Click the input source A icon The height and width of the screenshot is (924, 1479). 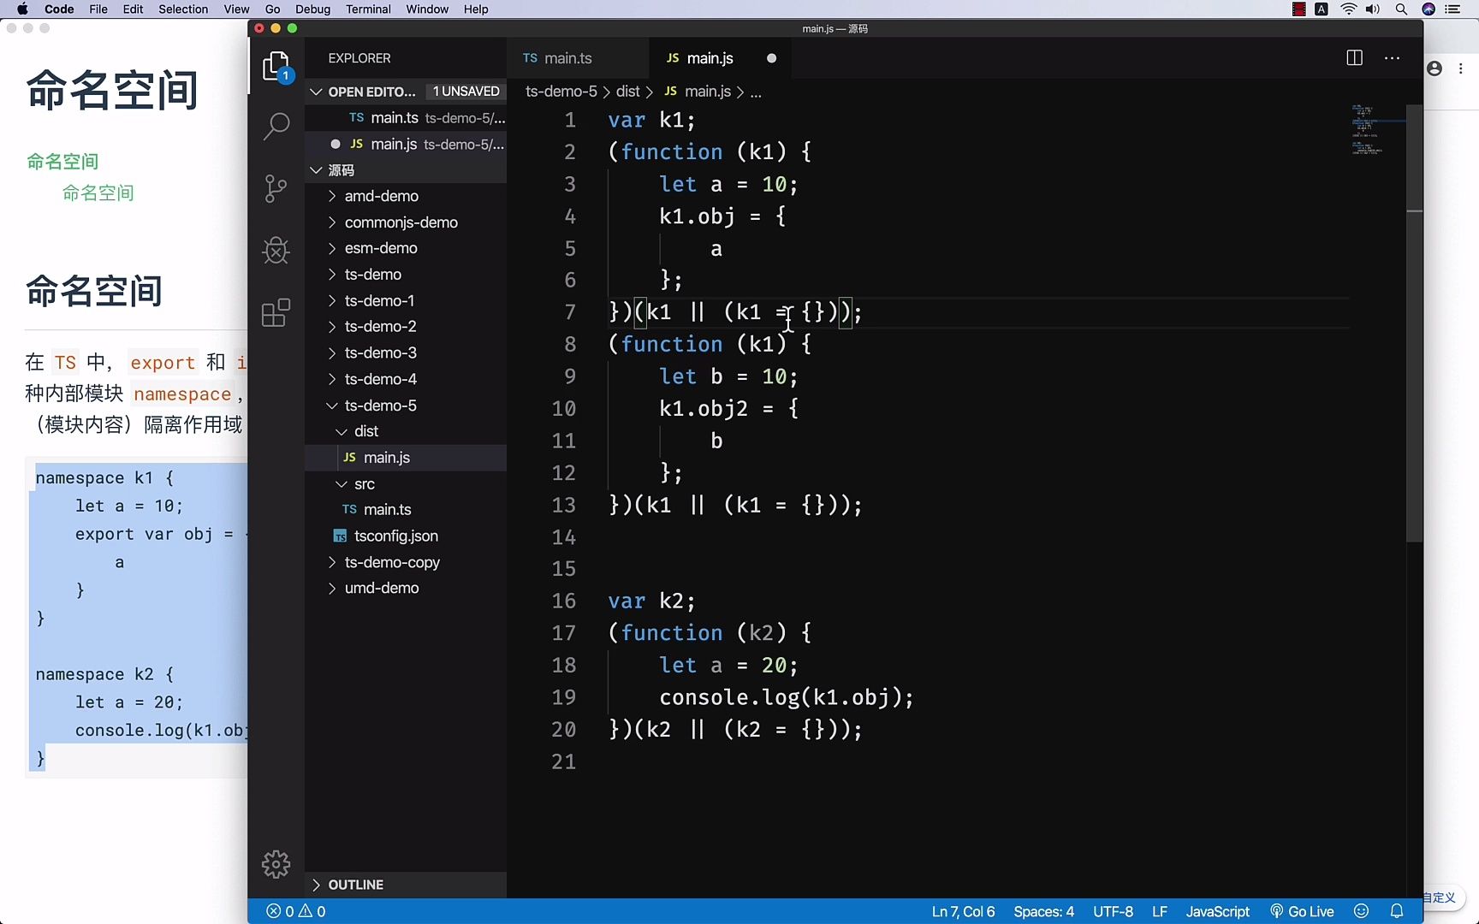point(1322,9)
